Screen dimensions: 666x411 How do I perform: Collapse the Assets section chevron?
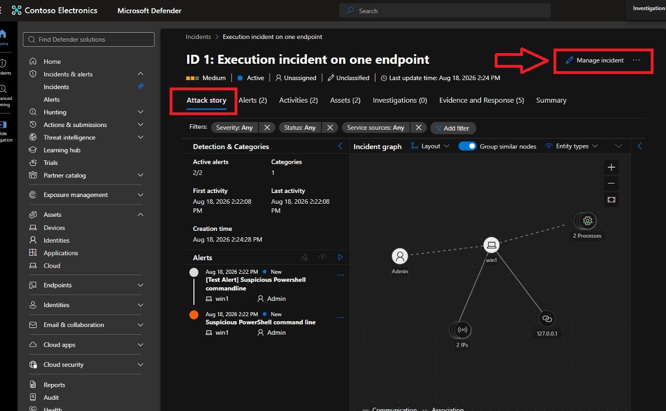coord(141,215)
